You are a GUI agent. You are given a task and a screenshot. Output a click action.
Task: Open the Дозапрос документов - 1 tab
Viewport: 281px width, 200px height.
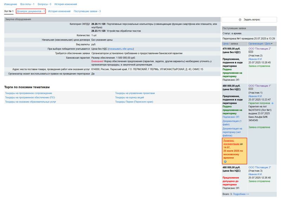point(31,11)
